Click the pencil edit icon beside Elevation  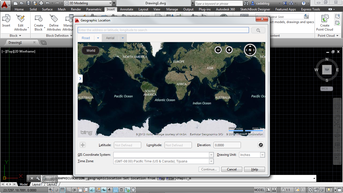[261, 145]
